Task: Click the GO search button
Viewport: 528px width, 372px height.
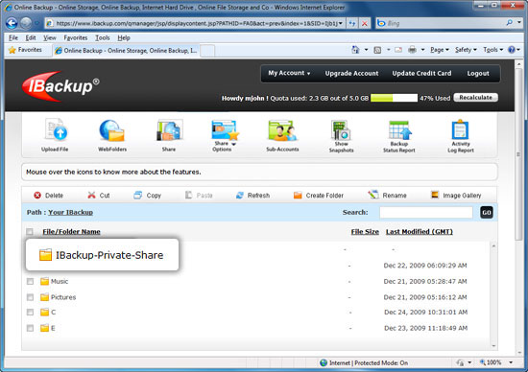Action: 487,212
